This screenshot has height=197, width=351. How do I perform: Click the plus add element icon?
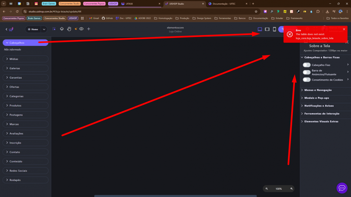point(89,29)
